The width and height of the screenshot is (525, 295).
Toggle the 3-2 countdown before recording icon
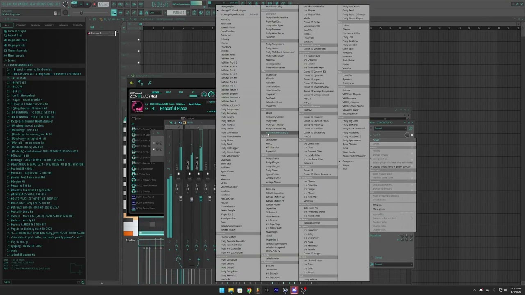[127, 4]
